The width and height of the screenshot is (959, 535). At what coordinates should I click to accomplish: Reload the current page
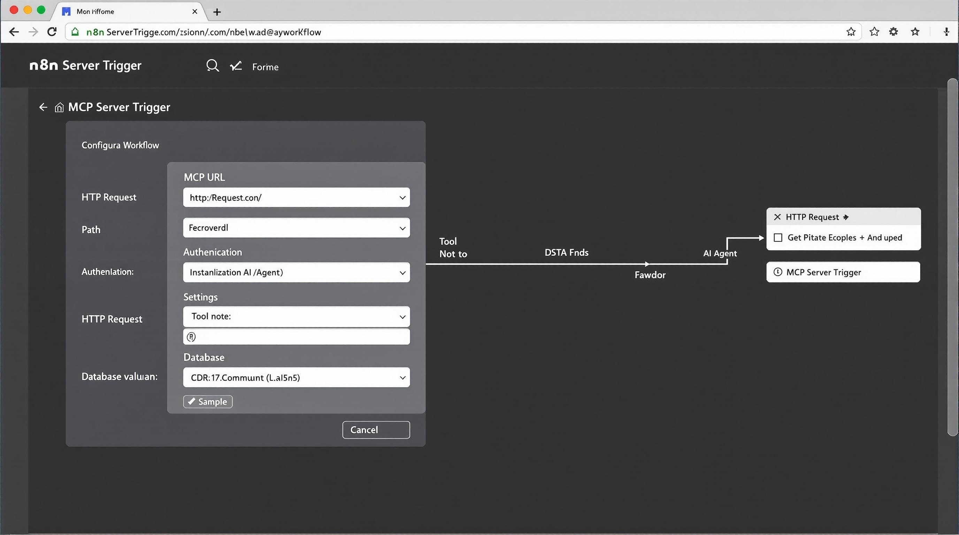[x=52, y=32]
